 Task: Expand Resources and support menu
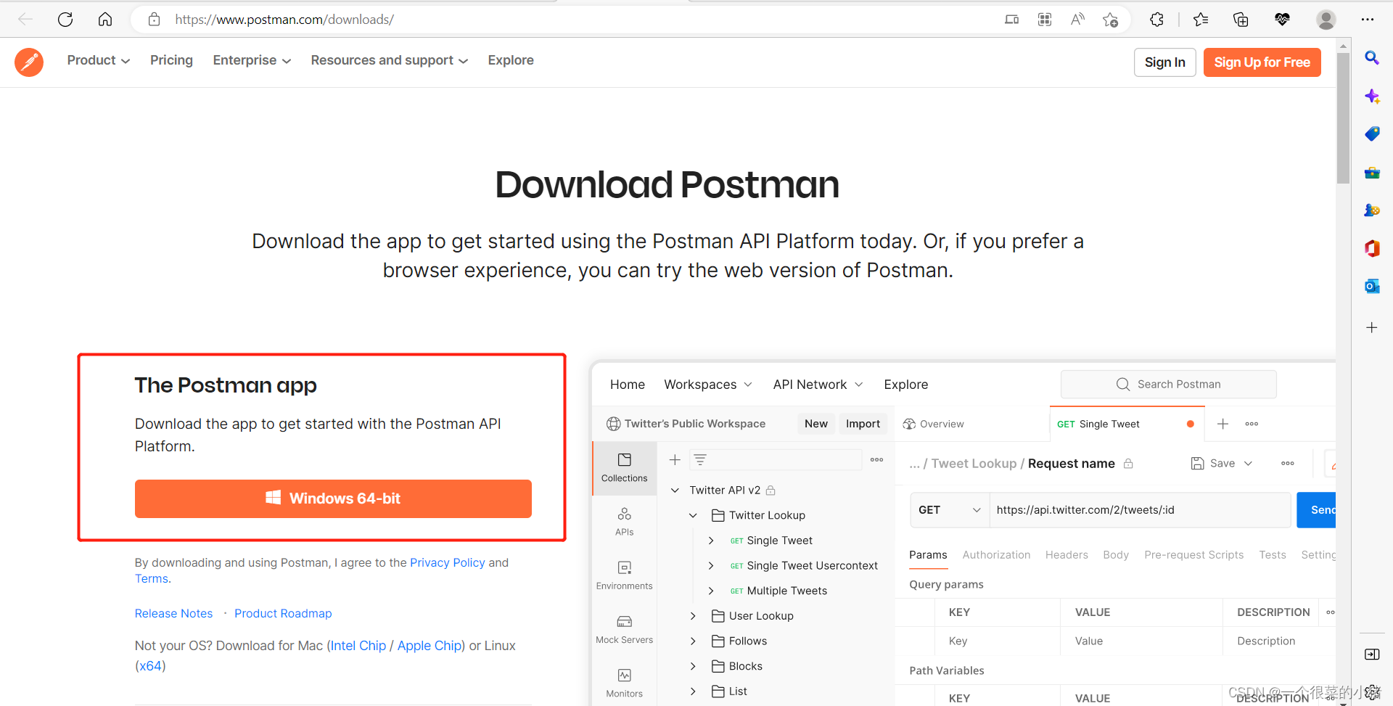coord(389,60)
